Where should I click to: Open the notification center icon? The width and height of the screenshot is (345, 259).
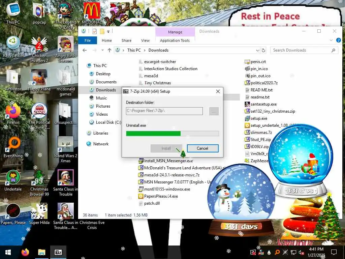pyautogui.click(x=334, y=252)
